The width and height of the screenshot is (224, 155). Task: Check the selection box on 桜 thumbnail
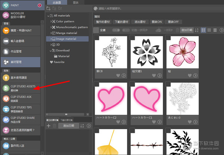point(168,37)
